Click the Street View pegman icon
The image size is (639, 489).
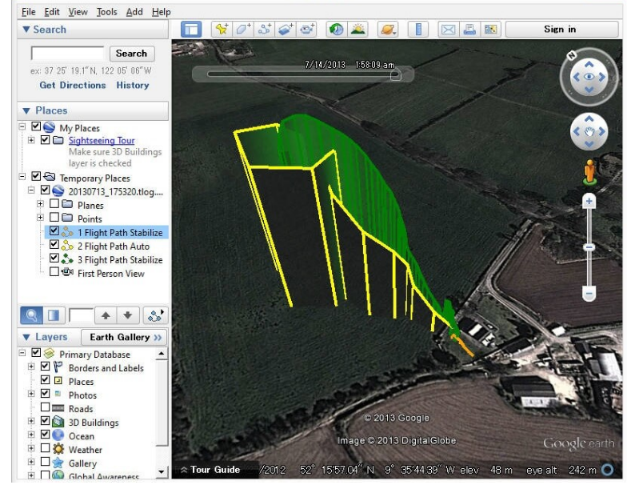click(589, 172)
